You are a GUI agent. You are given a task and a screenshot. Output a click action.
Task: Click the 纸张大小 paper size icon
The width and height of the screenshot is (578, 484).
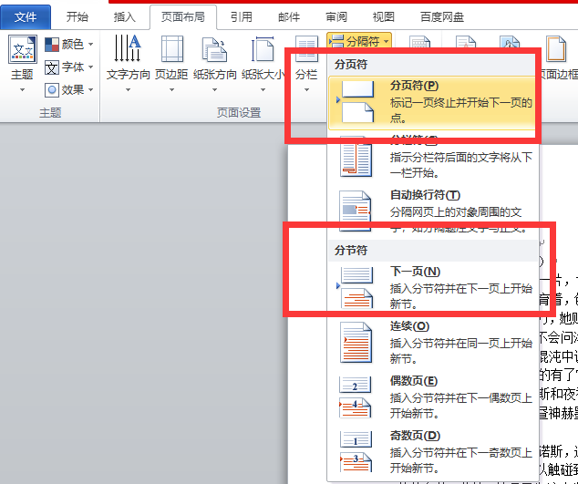[263, 48]
